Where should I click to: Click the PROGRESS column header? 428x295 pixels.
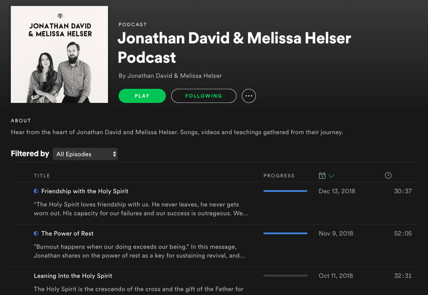(279, 176)
